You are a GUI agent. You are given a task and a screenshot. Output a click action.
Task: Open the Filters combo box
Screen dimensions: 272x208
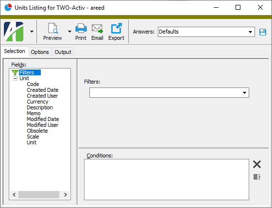169,92
